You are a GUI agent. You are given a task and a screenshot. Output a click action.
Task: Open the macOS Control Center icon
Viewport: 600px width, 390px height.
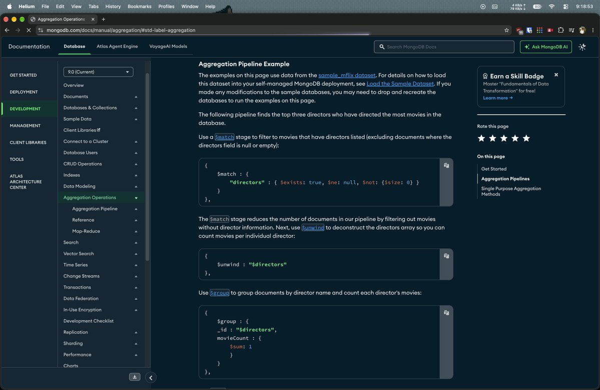pyautogui.click(x=565, y=6)
